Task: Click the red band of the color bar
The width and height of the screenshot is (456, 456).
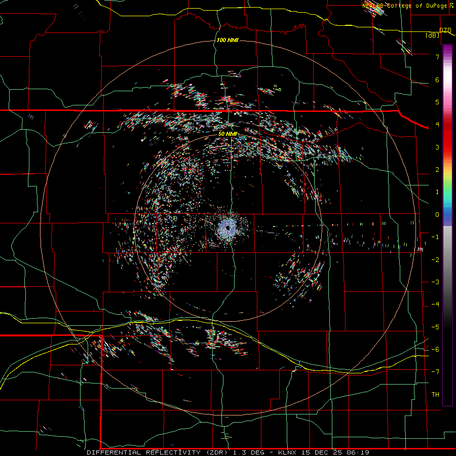Action: [x=447, y=137]
